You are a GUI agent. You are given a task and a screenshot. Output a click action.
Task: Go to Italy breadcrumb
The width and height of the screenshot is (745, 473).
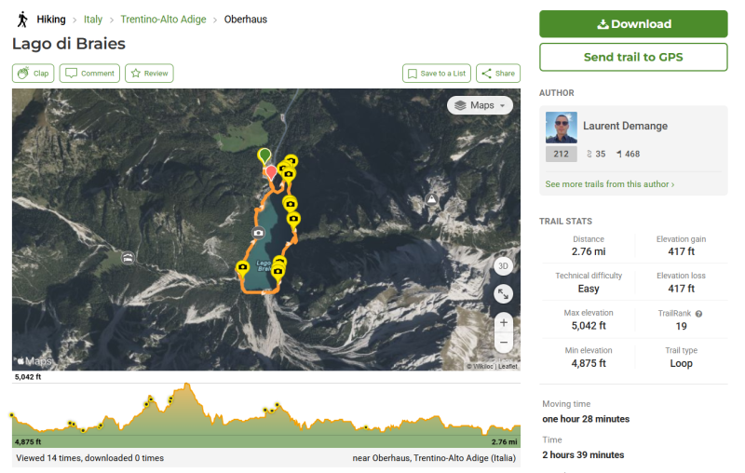coord(93,19)
